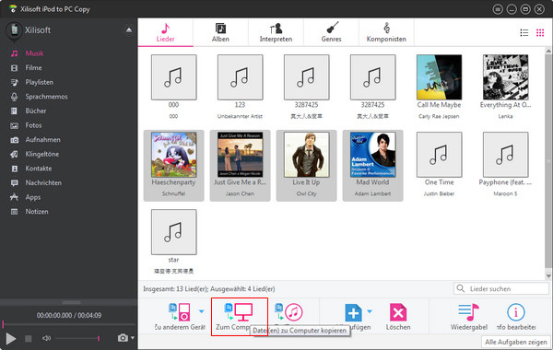Viewport: 553px width, 350px height.
Task: Open Notizen section
Action: pyautogui.click(x=37, y=212)
